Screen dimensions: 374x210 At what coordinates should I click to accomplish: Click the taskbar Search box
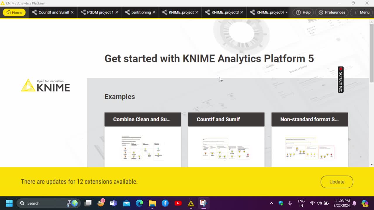(49, 203)
